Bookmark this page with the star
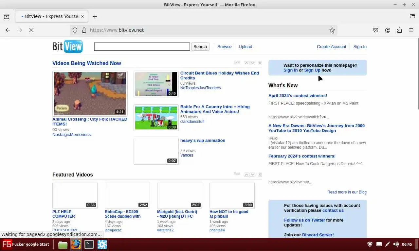The height and width of the screenshot is (251, 419). 332,30
